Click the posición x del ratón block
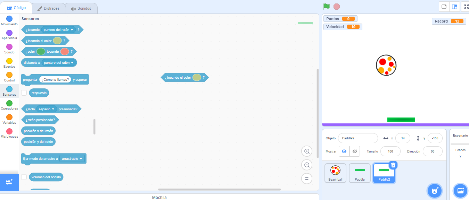 pos(39,131)
